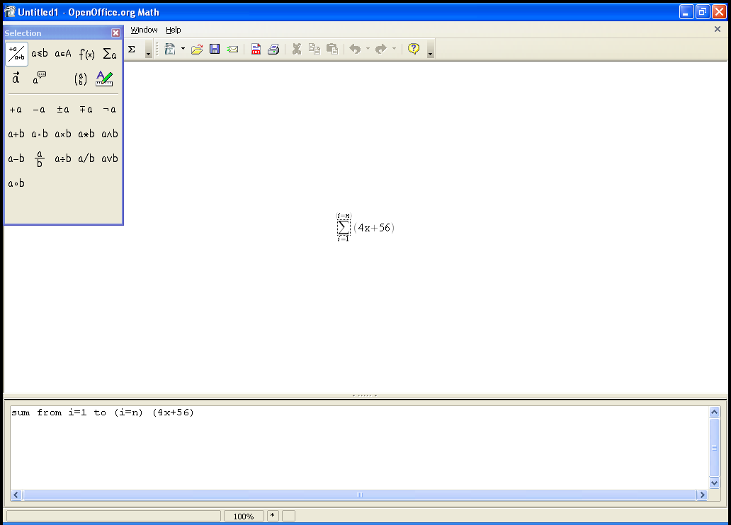Click the Copy toolbar icon

[x=314, y=49]
